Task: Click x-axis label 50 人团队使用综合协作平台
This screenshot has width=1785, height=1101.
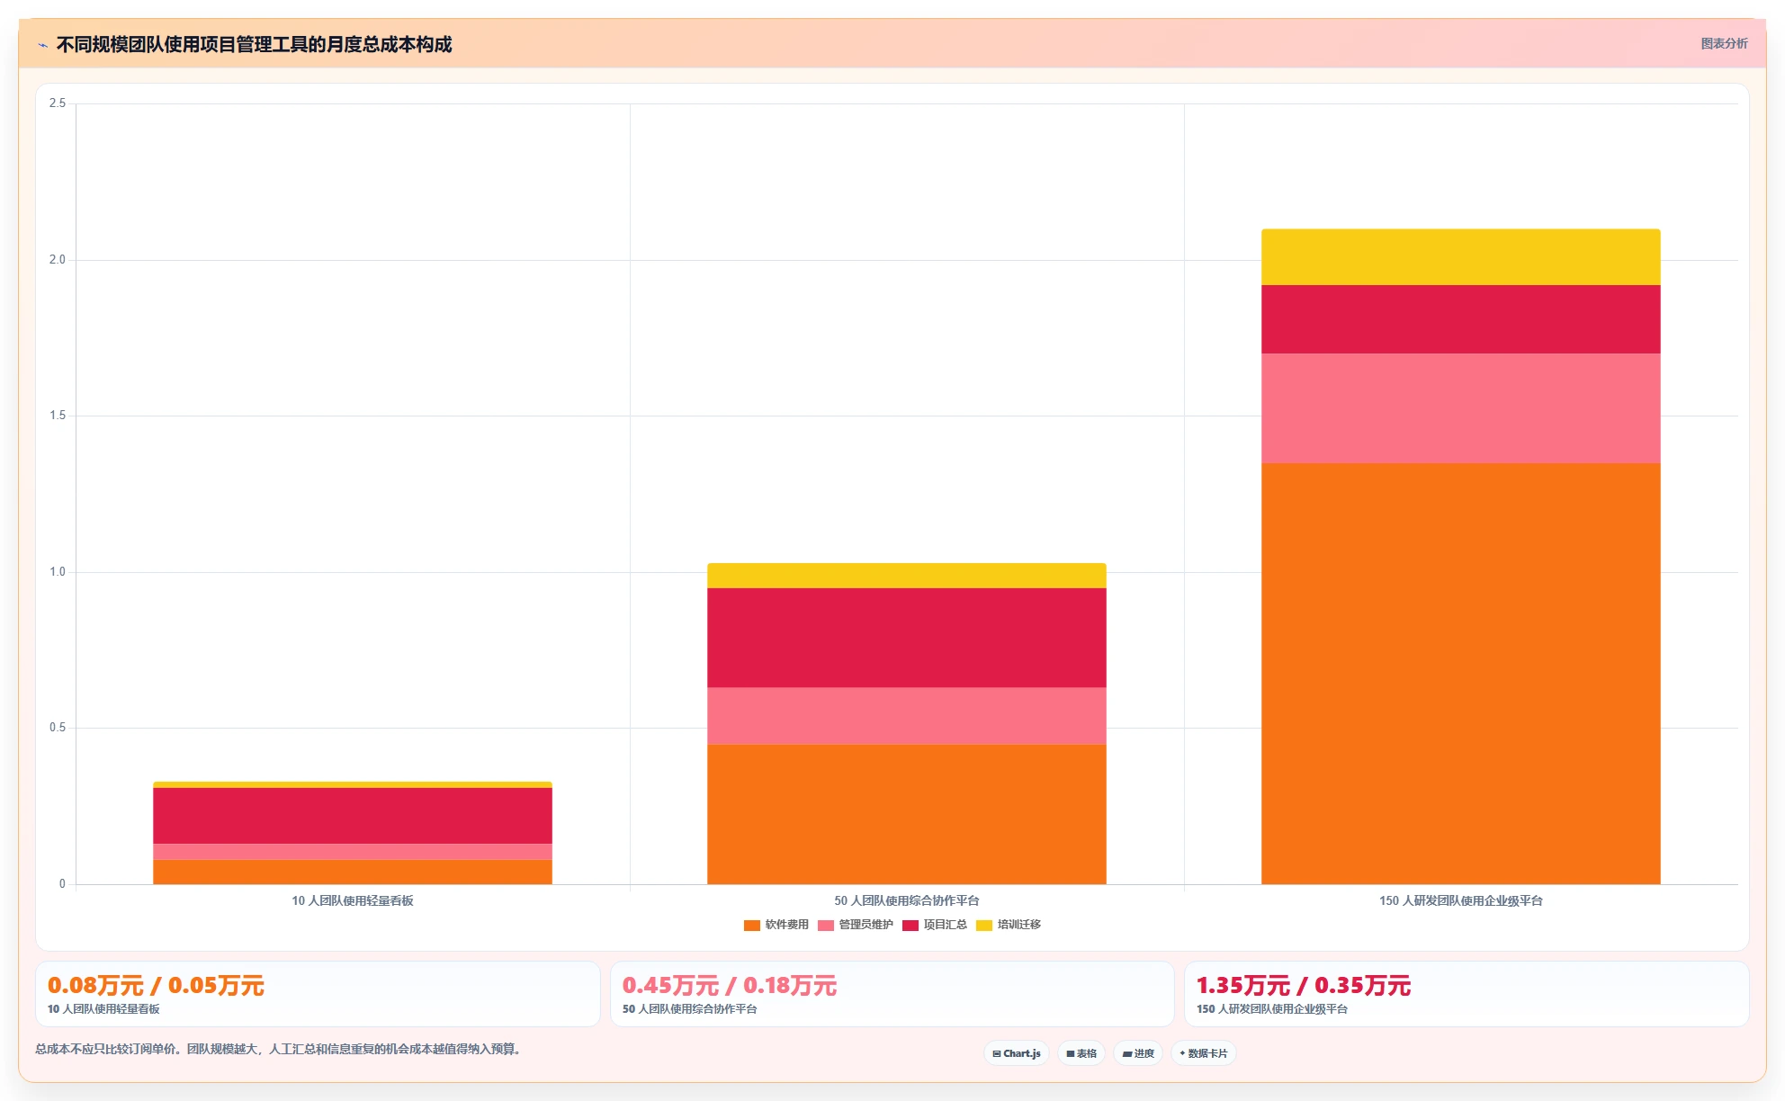Action: (907, 900)
